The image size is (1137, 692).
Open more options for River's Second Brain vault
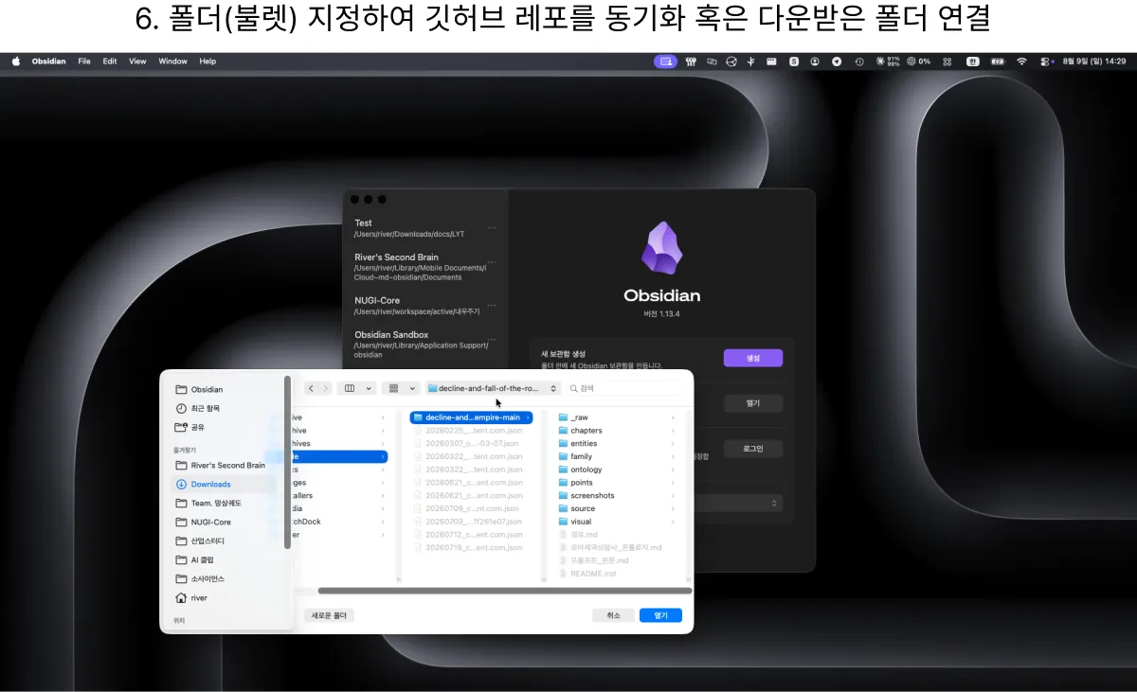pyautogui.click(x=492, y=262)
